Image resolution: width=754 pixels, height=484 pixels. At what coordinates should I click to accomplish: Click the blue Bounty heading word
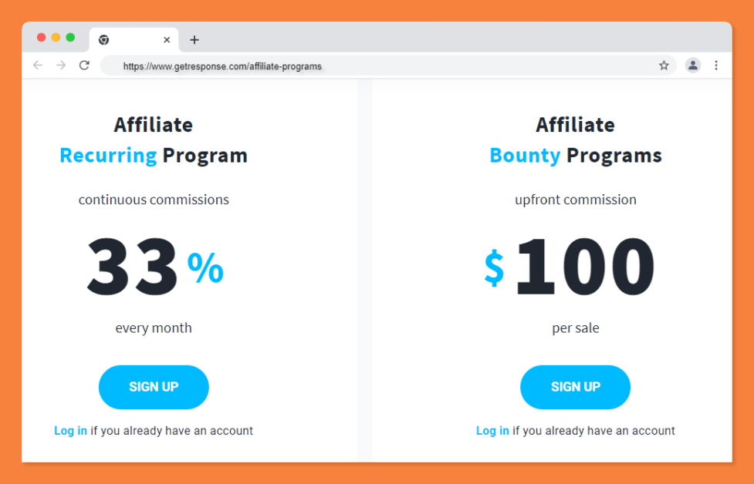[x=525, y=156]
